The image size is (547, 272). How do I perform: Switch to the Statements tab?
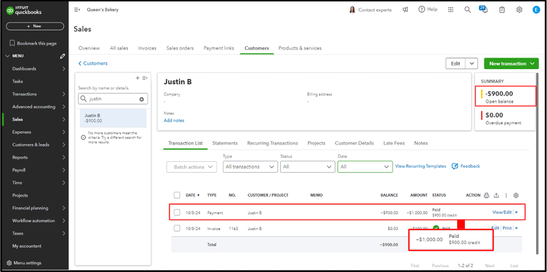[x=225, y=143]
